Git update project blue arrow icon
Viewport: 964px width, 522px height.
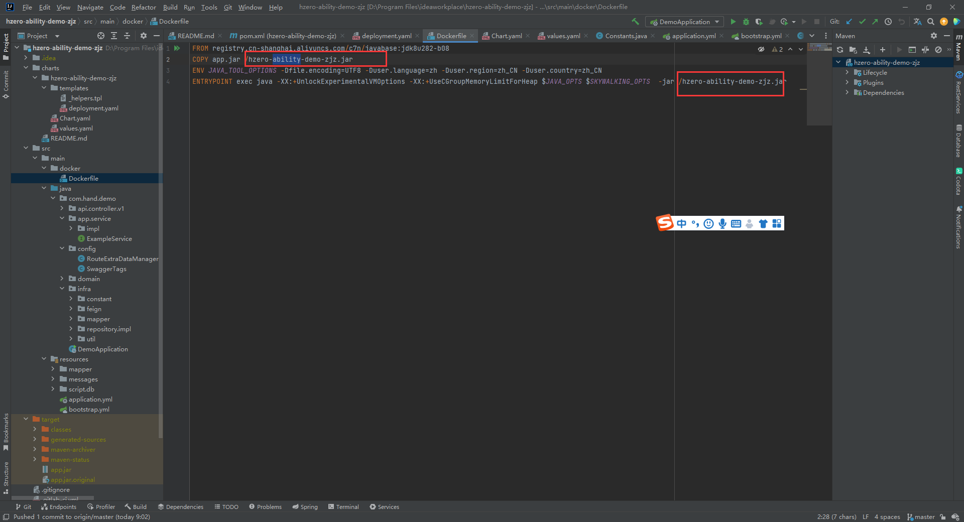[849, 22]
